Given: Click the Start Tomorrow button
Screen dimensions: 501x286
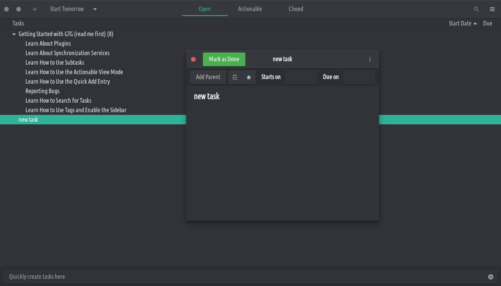Looking at the screenshot, I should click(67, 9).
